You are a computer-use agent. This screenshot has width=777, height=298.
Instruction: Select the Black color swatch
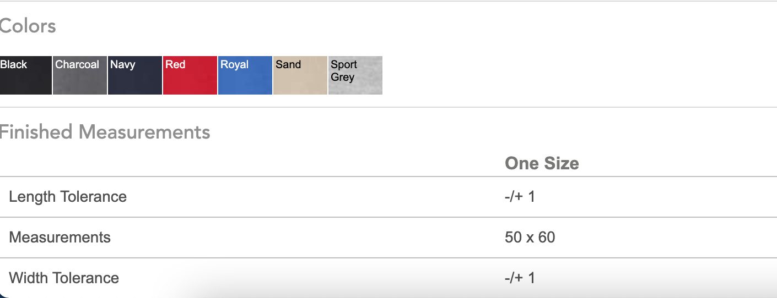coord(26,75)
